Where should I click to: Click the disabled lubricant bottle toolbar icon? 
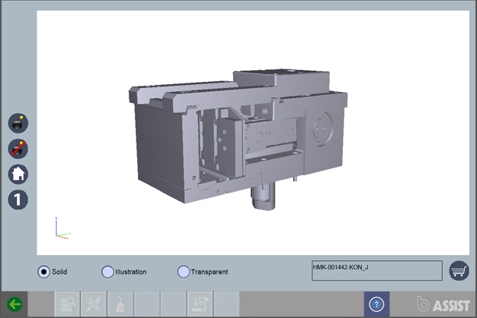[x=120, y=304]
